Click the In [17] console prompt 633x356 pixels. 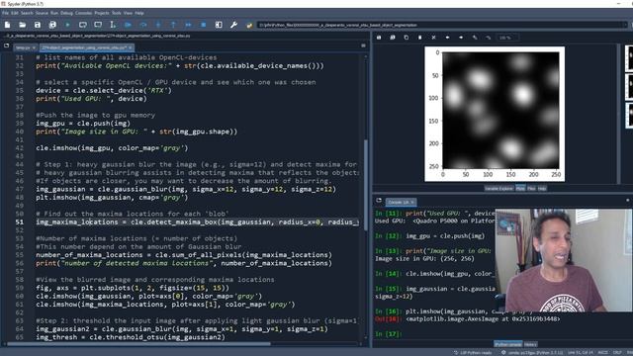tap(388, 334)
